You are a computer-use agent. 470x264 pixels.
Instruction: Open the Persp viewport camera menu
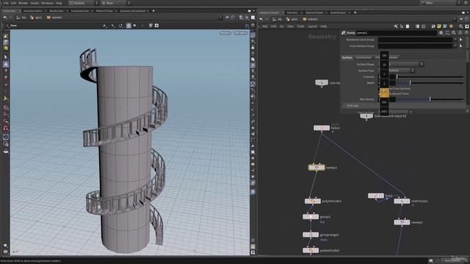[225, 33]
